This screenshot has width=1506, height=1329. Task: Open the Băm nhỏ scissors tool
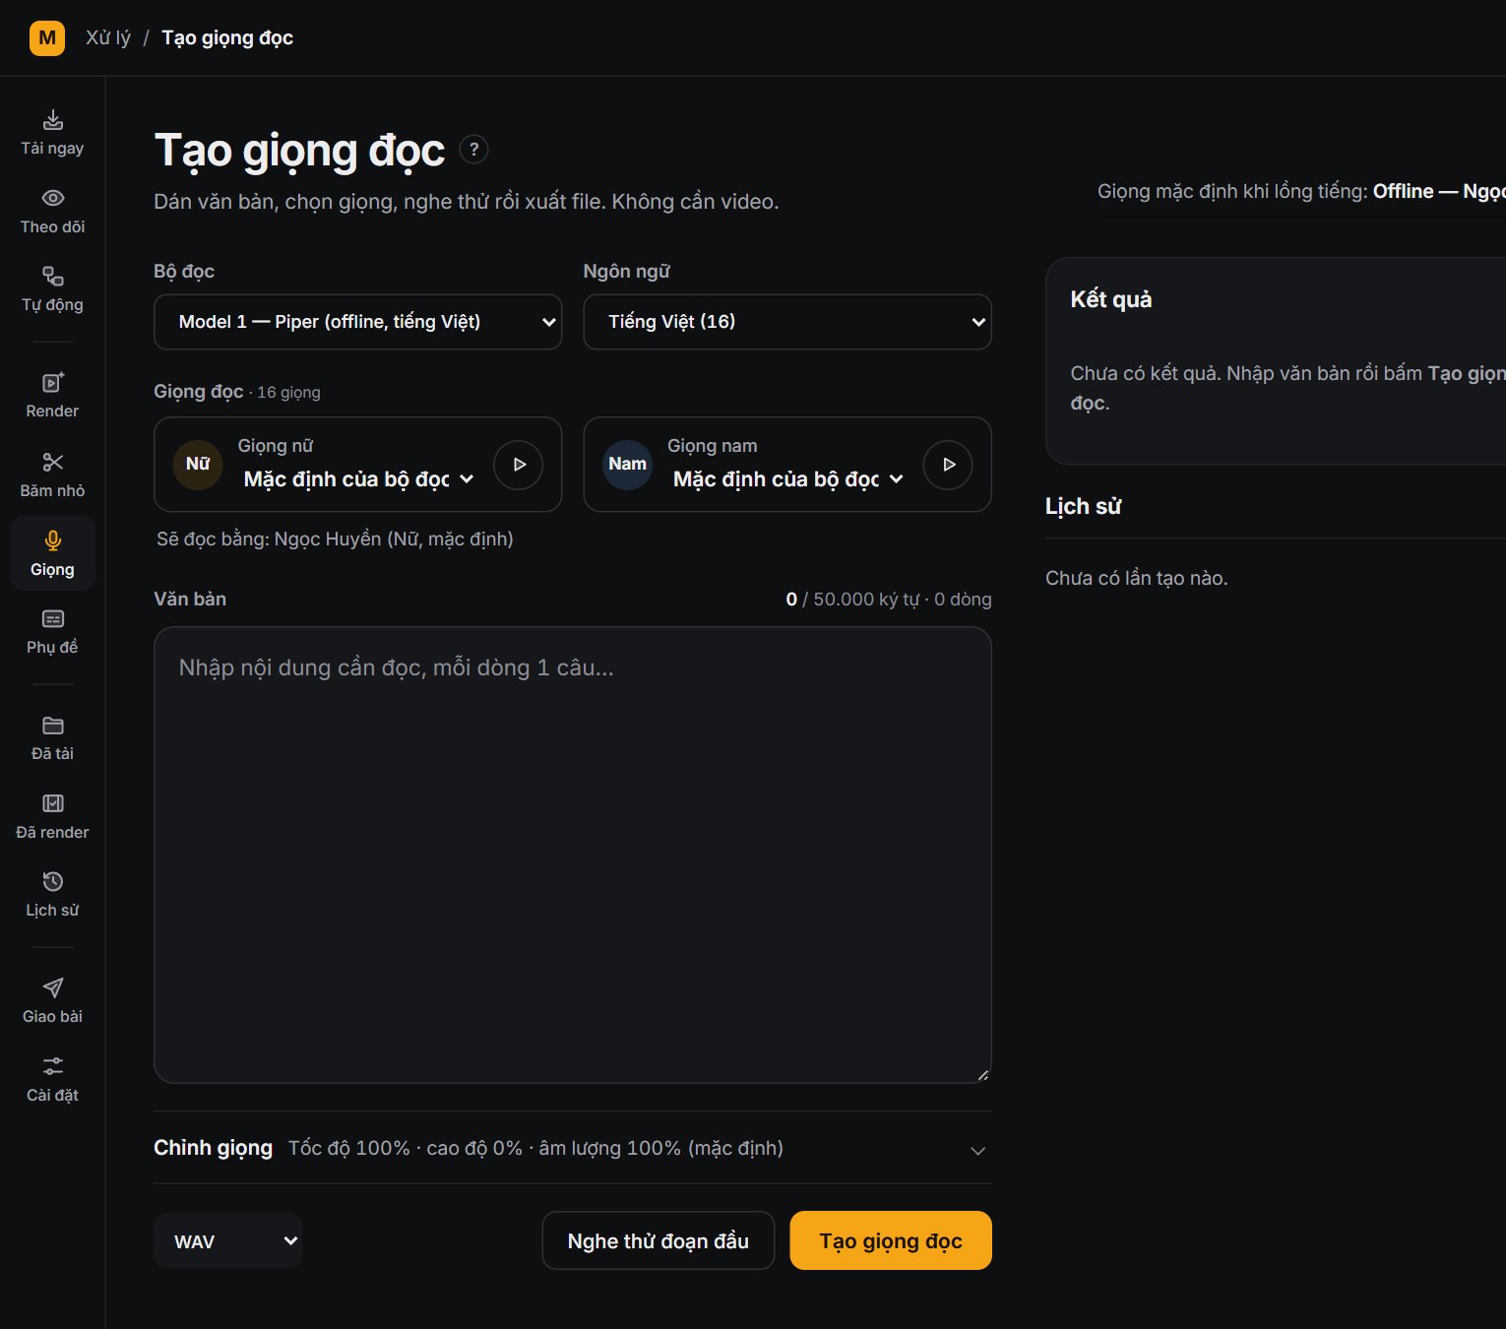point(52,475)
